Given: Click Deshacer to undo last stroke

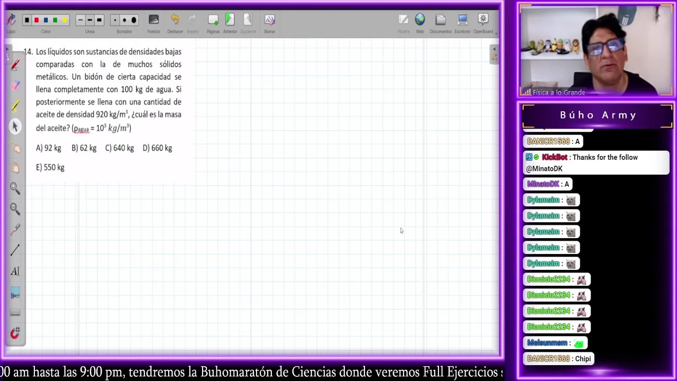Looking at the screenshot, I should pyautogui.click(x=175, y=23).
